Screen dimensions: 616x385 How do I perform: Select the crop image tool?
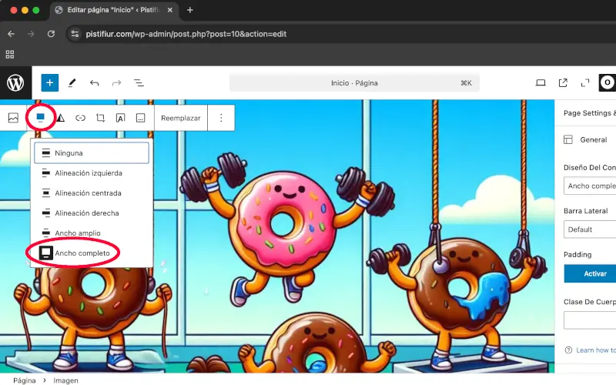[x=101, y=118]
